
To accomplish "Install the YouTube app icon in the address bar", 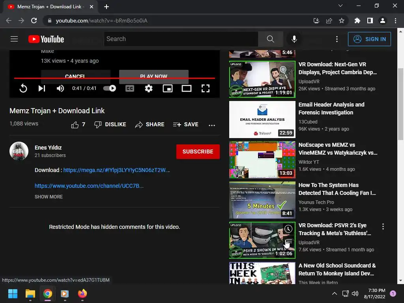I will (x=316, y=21).
